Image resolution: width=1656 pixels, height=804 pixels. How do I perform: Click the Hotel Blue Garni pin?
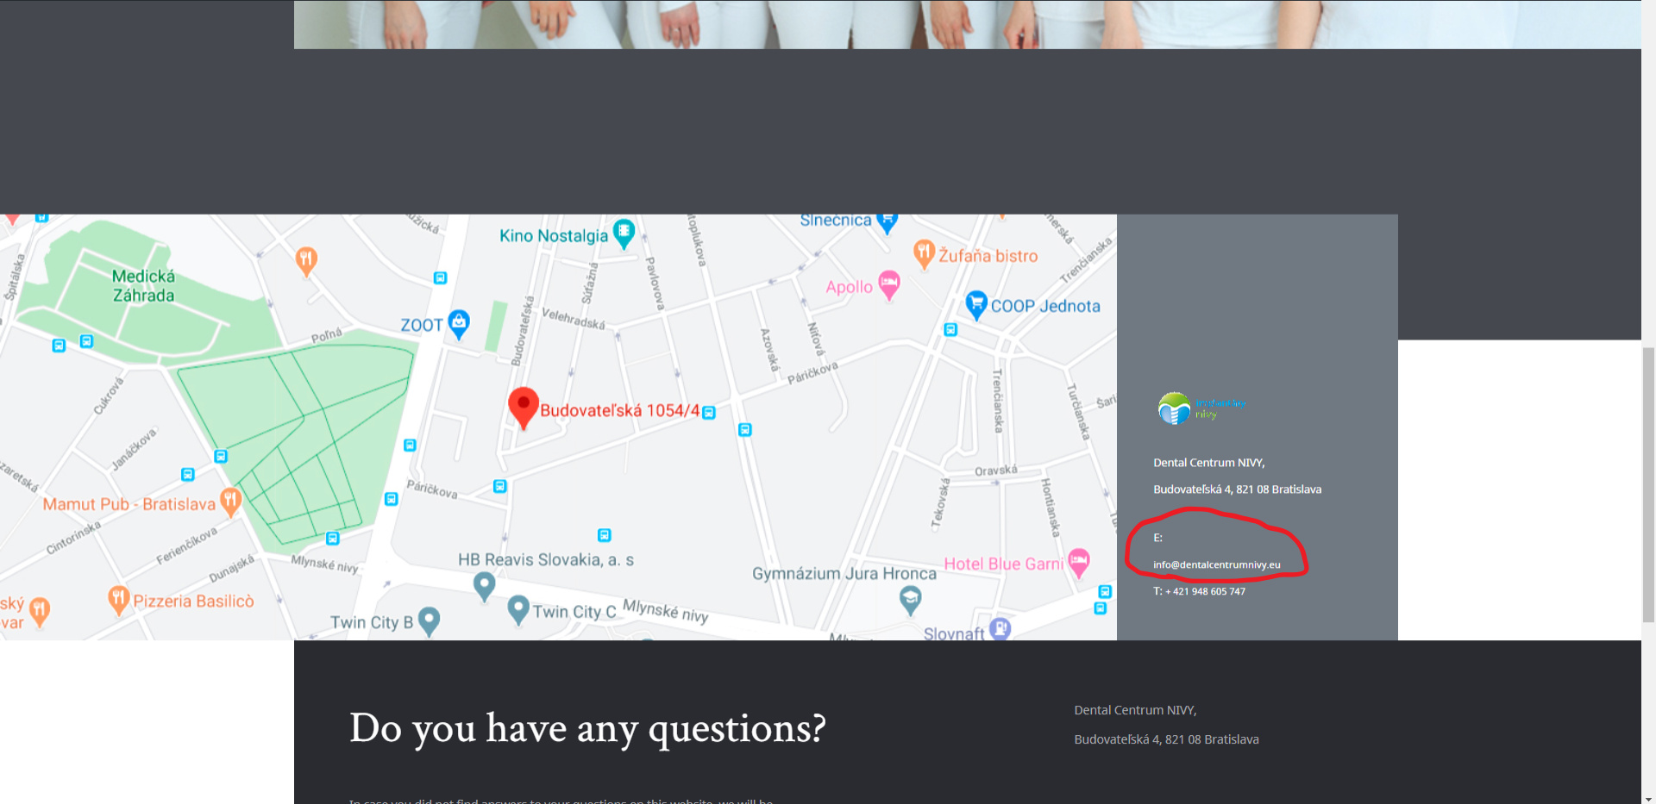tap(1079, 563)
